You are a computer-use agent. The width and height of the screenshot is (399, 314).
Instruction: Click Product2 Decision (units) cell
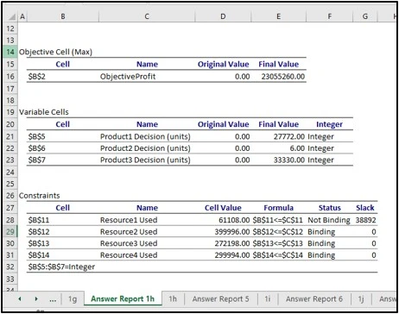tap(145, 148)
